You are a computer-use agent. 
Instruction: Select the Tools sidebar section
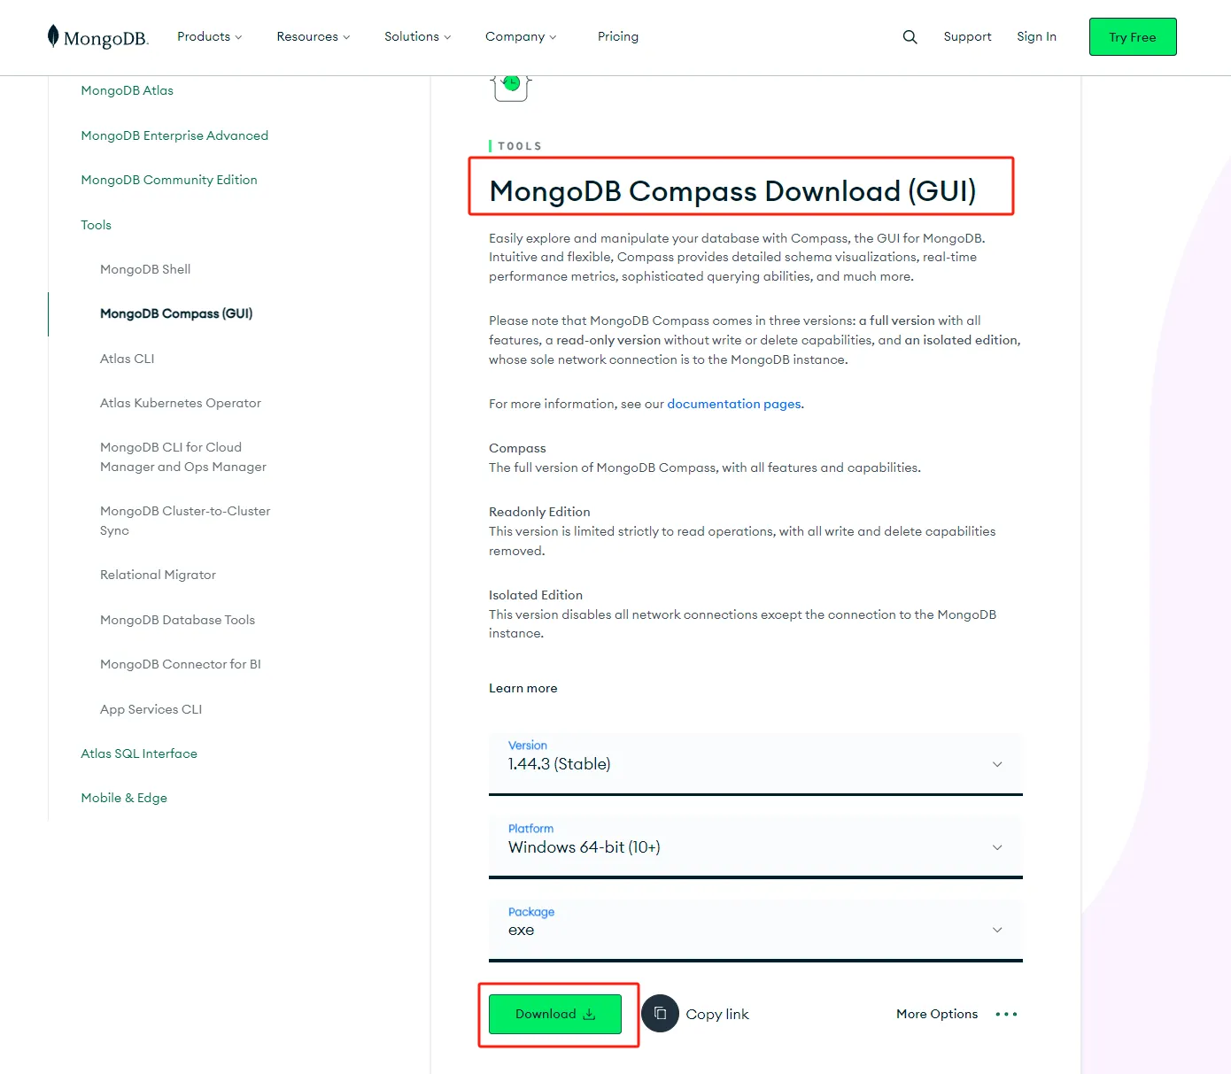pyautogui.click(x=97, y=225)
